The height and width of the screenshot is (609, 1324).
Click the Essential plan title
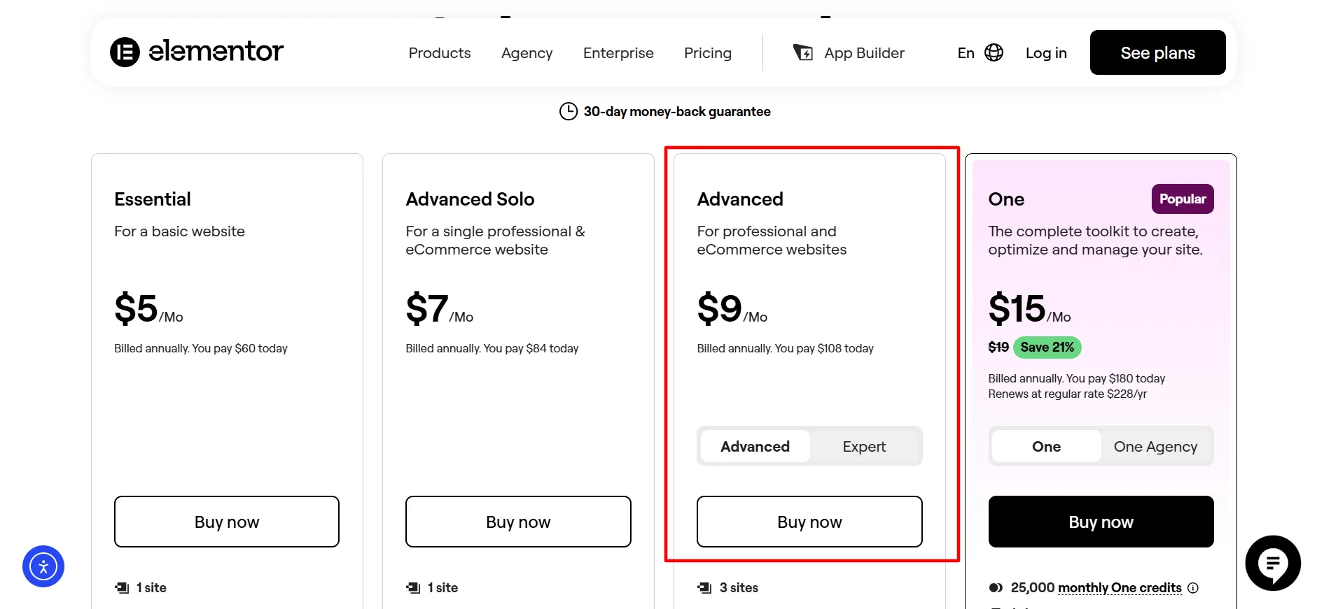153,199
